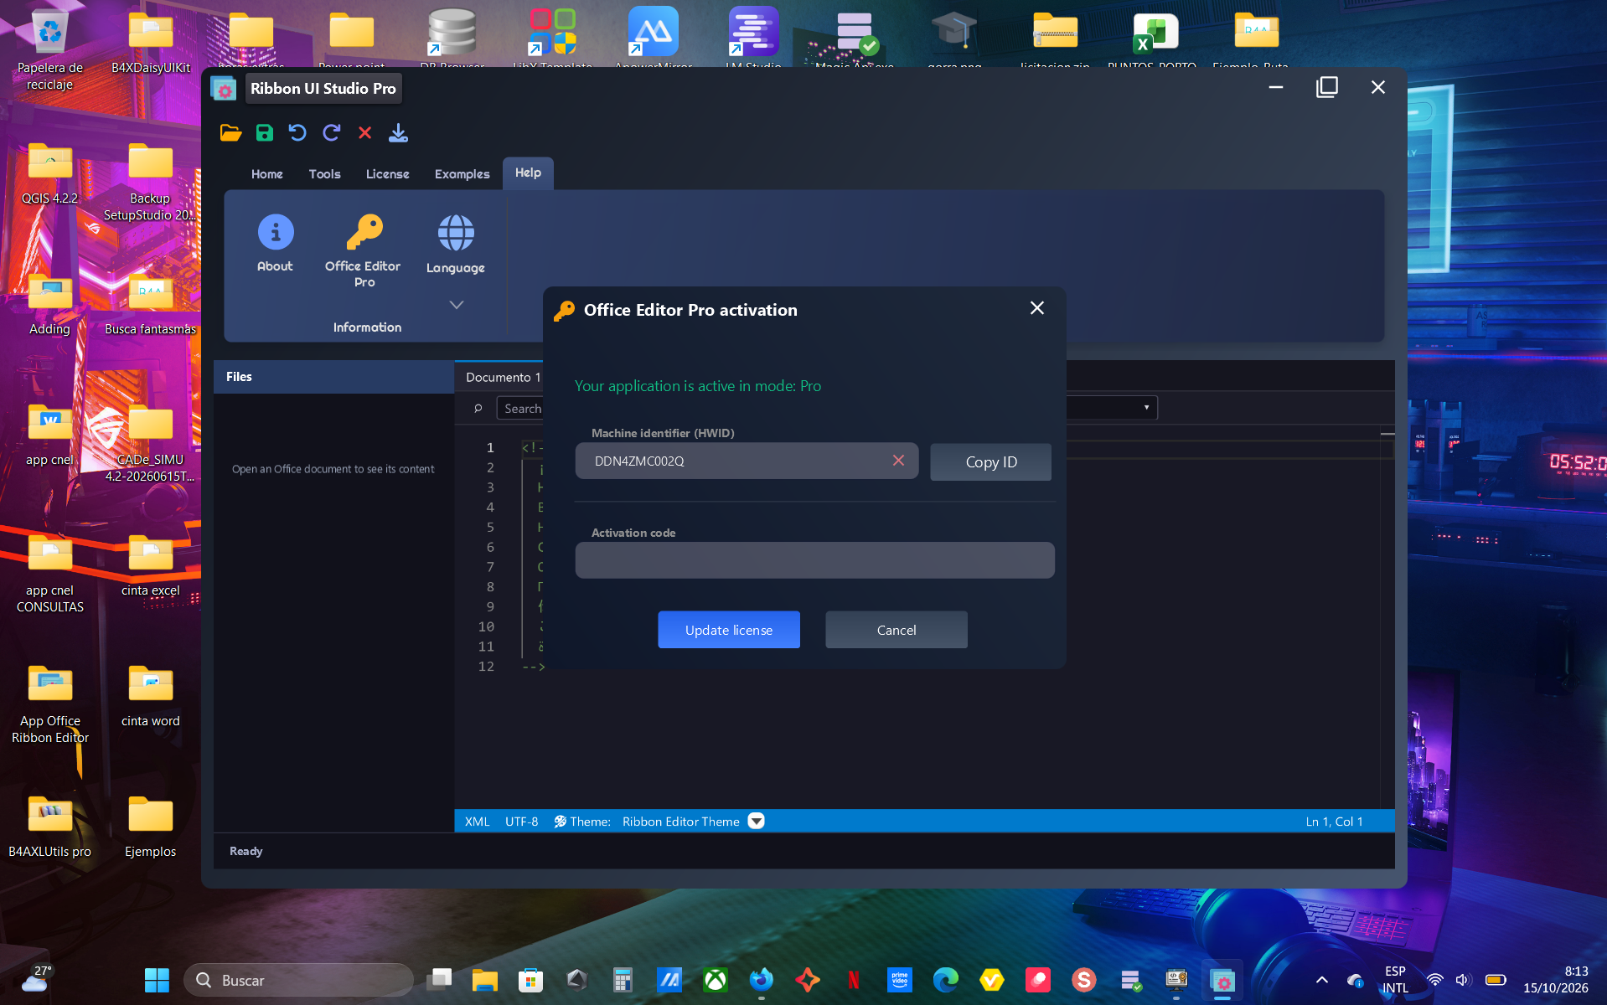
Task: Switch to the Tools ribbon tab
Action: pos(324,174)
